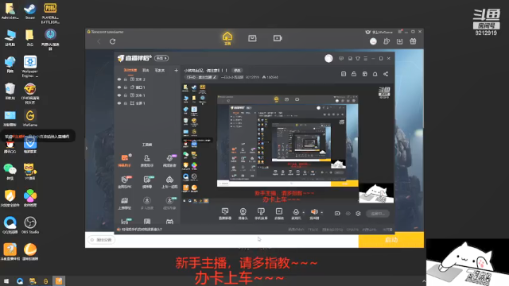Viewport: 509px width, 286px height.
Task: Open WeGame home tab icon
Action: click(x=227, y=38)
